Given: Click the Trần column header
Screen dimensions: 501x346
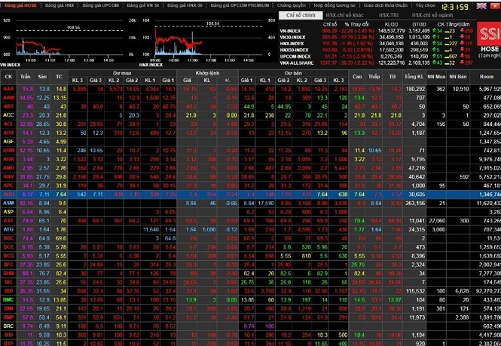Looking at the screenshot, I should tap(26, 77).
